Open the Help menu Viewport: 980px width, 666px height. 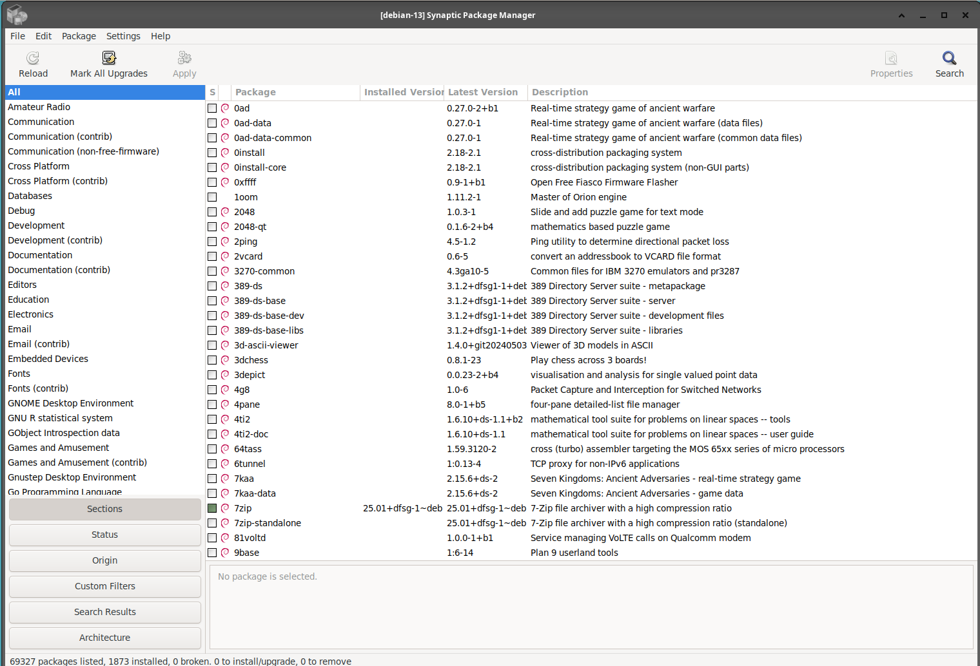tap(161, 36)
